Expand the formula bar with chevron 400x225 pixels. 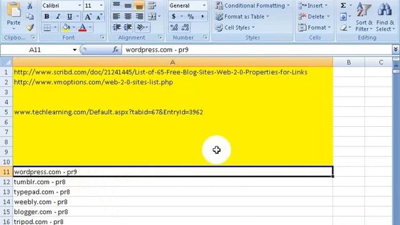[396, 49]
